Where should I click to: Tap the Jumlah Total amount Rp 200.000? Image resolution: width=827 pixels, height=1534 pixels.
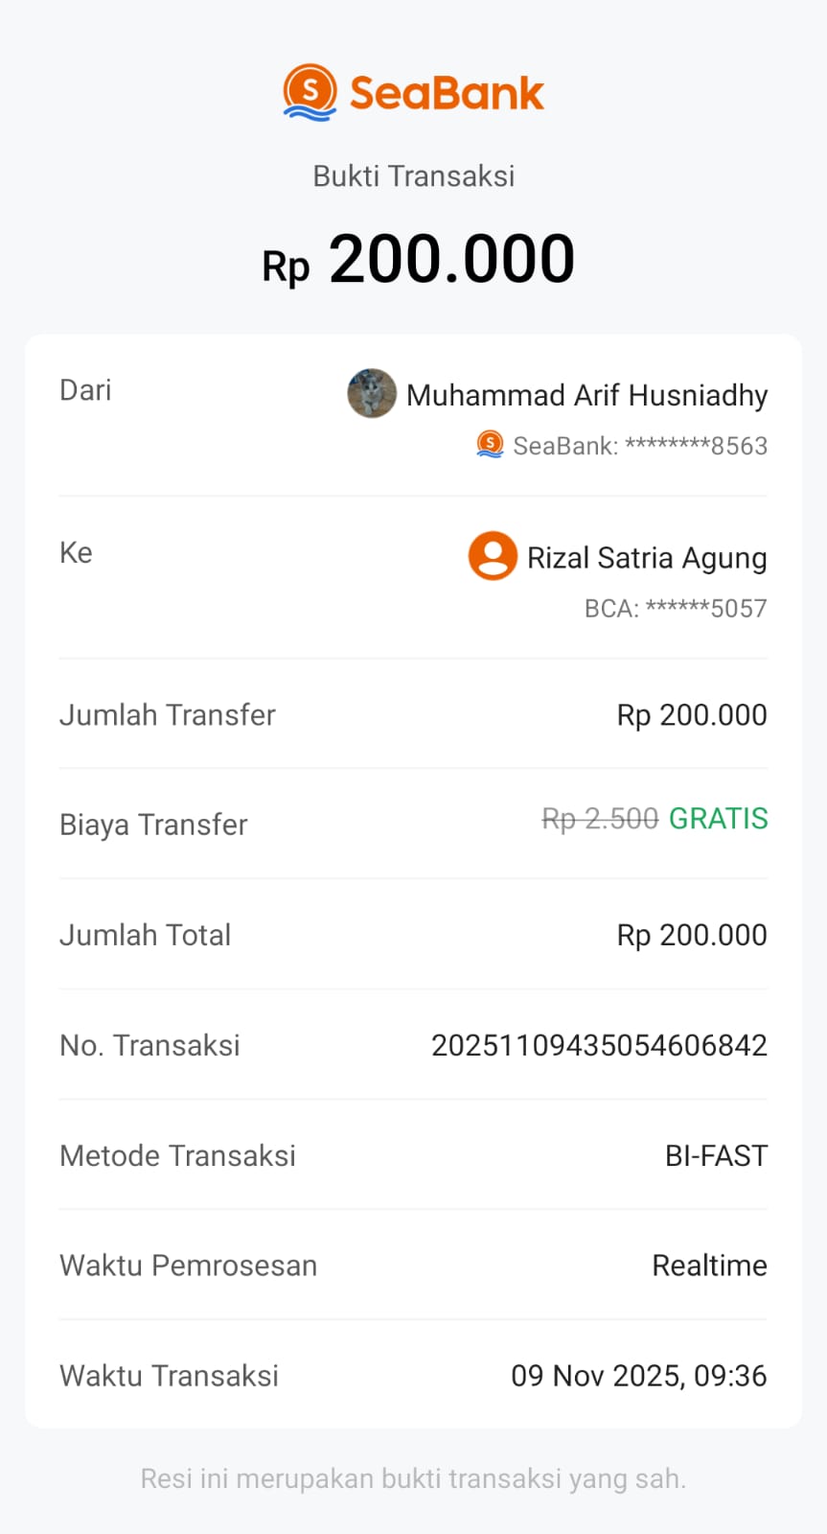[x=691, y=936]
